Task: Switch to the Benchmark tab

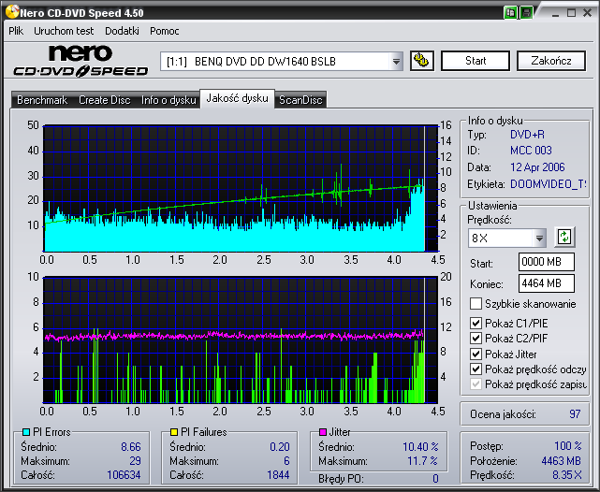Action: [x=42, y=100]
